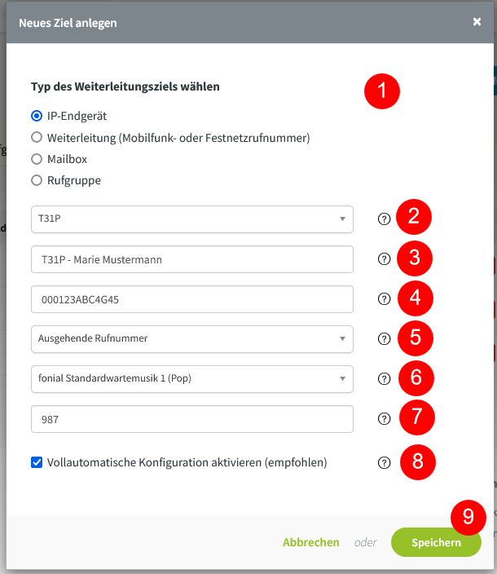Click the Abbrechen link
Image resolution: width=497 pixels, height=574 pixels.
click(310, 542)
